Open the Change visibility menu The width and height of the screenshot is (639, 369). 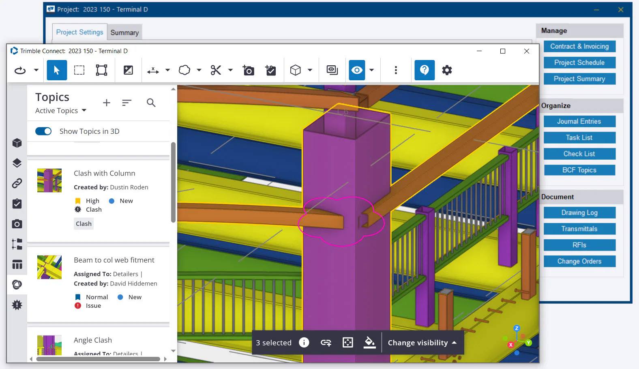click(422, 343)
